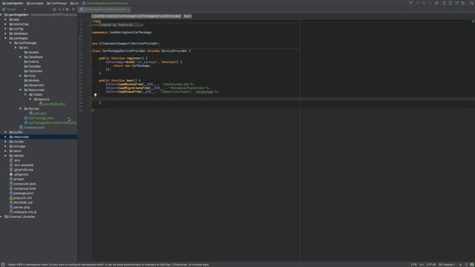Open the .env.example file
Image resolution: width=475 pixels, height=267 pixels.
coord(22,165)
